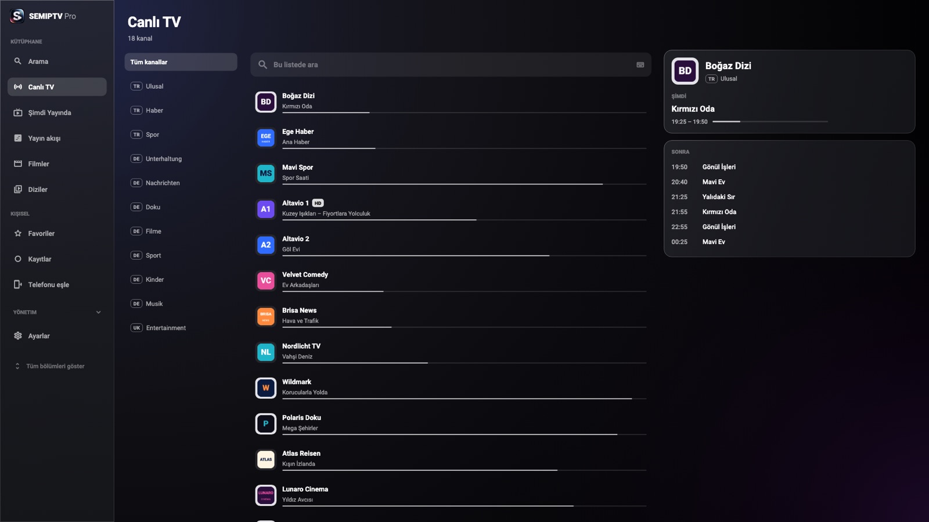
Task: Open Telefonu eşle pairing
Action: pyautogui.click(x=57, y=284)
